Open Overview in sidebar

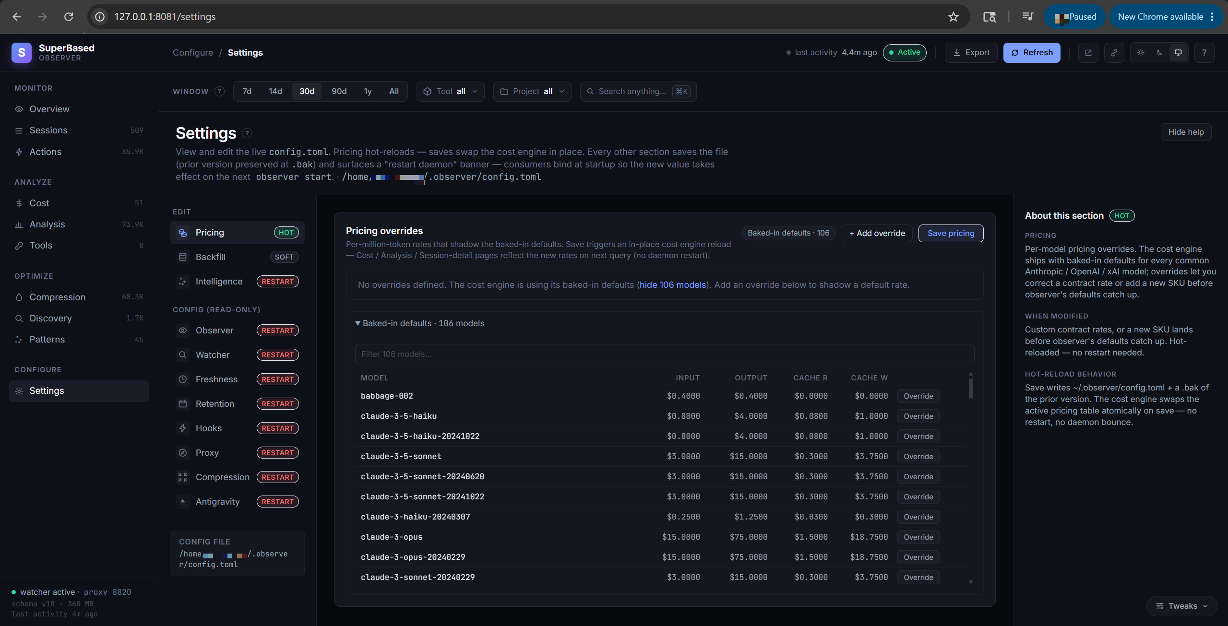pos(79,109)
